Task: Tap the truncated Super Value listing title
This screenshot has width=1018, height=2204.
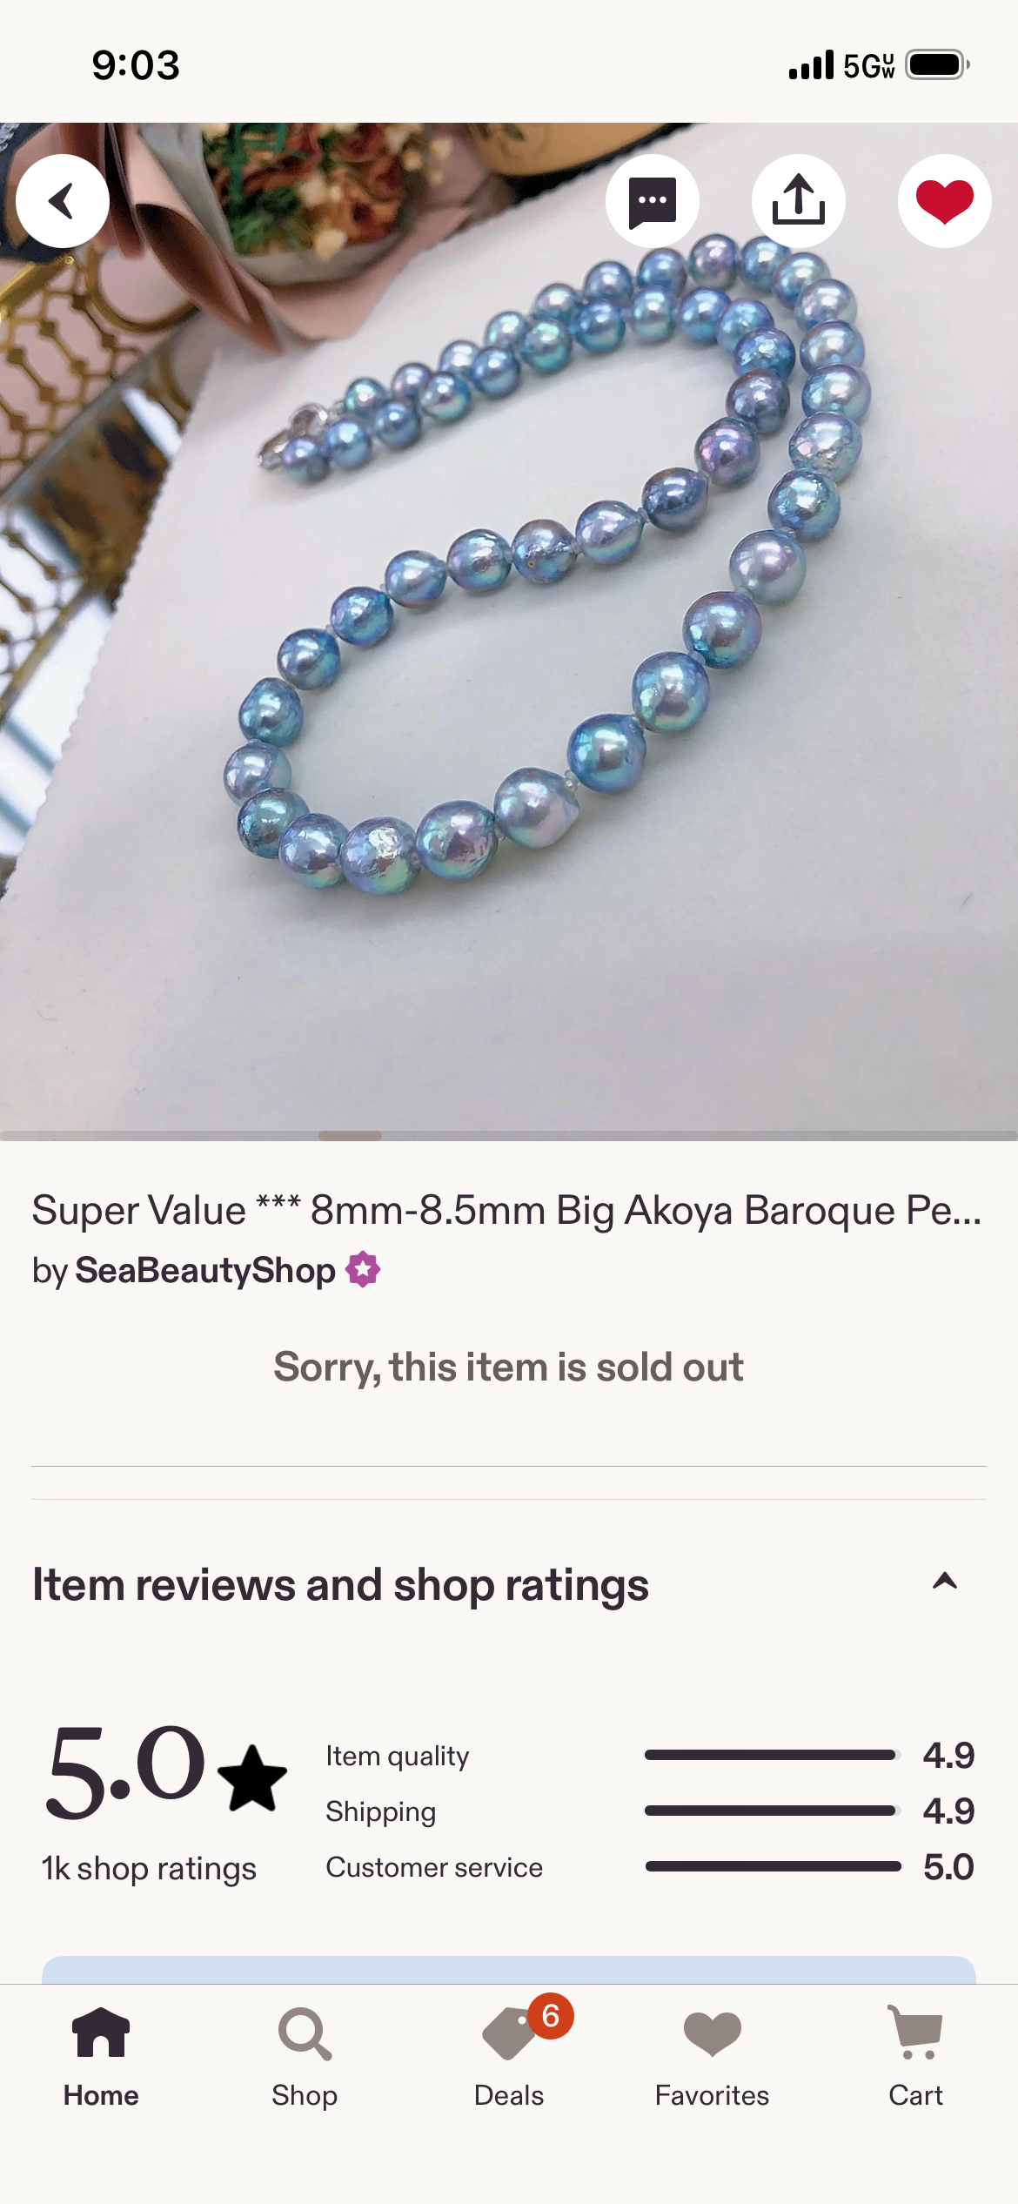Action: (x=507, y=1210)
